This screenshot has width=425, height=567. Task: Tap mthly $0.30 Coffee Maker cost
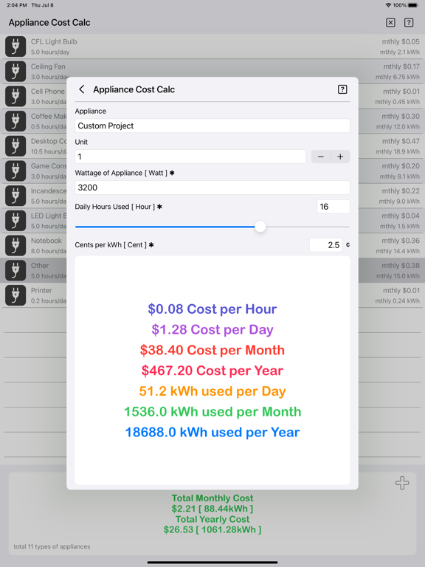[x=401, y=117]
